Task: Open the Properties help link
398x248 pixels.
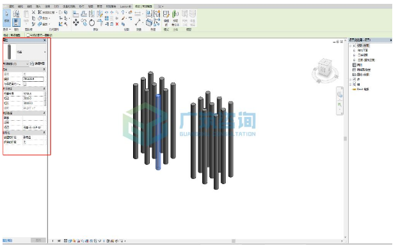Action: click(8, 240)
